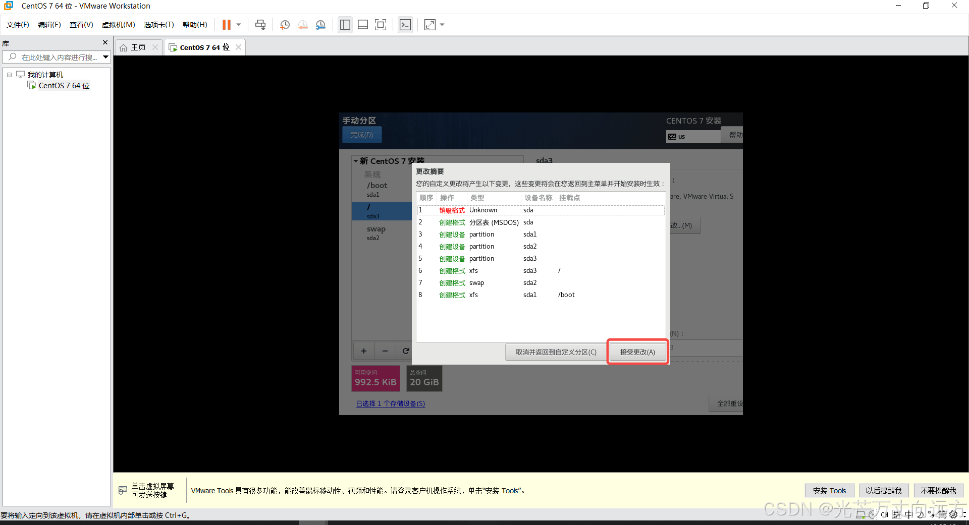Open the power options dropdown arrow

tap(239, 25)
